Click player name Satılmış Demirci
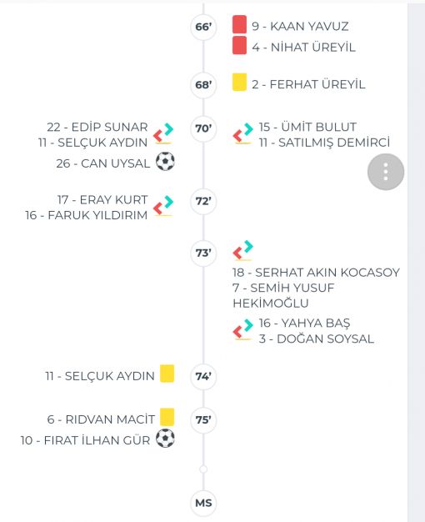Screen dimensions: 425x522 [324, 143]
